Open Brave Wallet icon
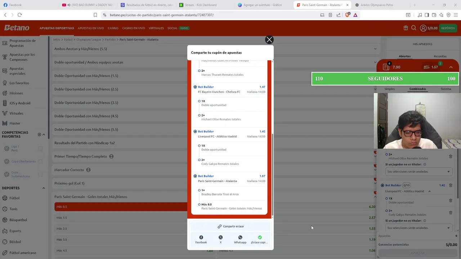The width and height of the screenshot is (461, 259). (434, 15)
